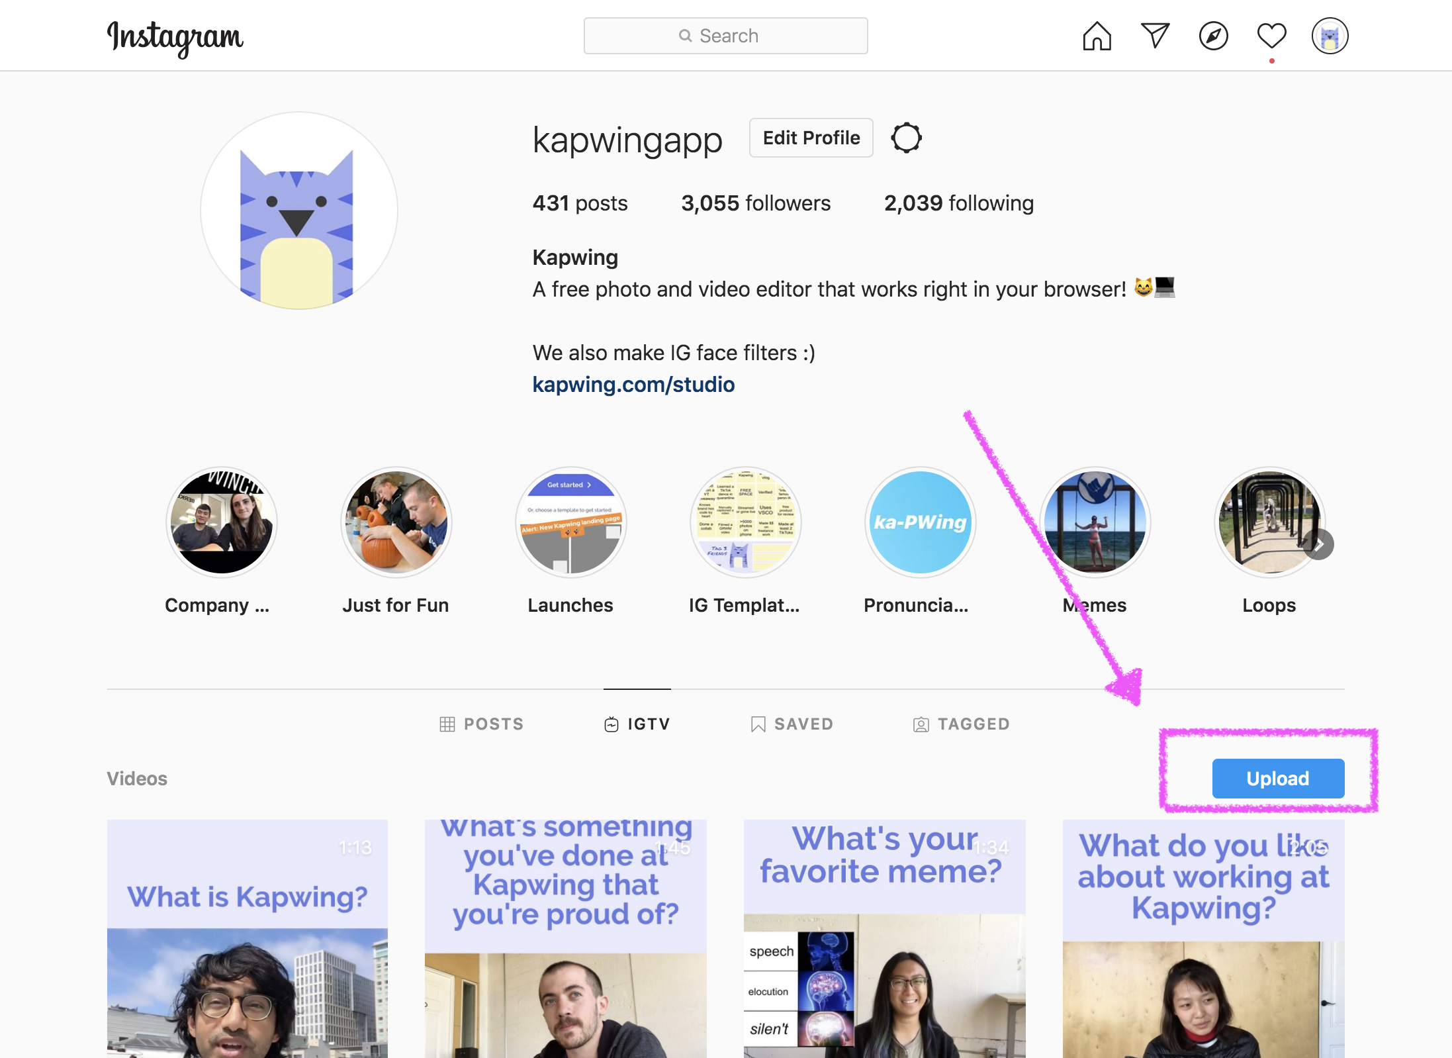The height and width of the screenshot is (1058, 1452).
Task: Open the Explore compass icon
Action: pyautogui.click(x=1213, y=36)
